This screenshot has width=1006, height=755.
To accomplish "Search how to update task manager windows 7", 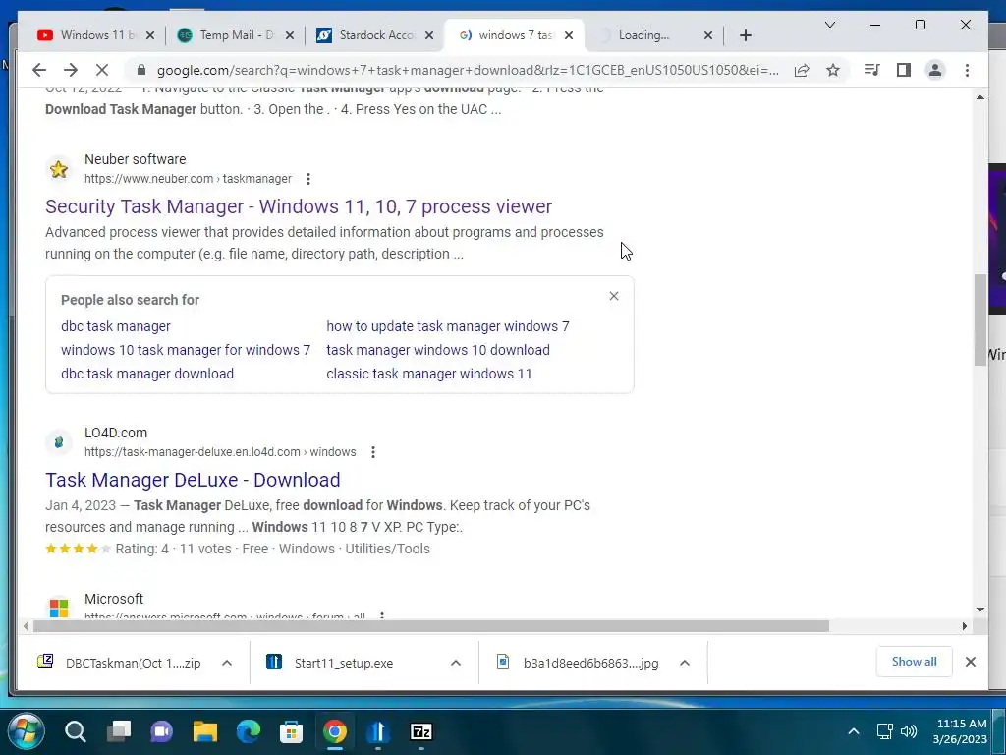I will tap(447, 326).
